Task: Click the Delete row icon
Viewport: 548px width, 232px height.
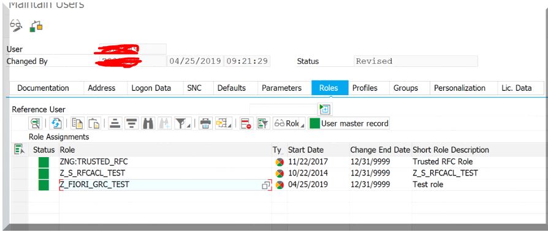Action: [246, 123]
